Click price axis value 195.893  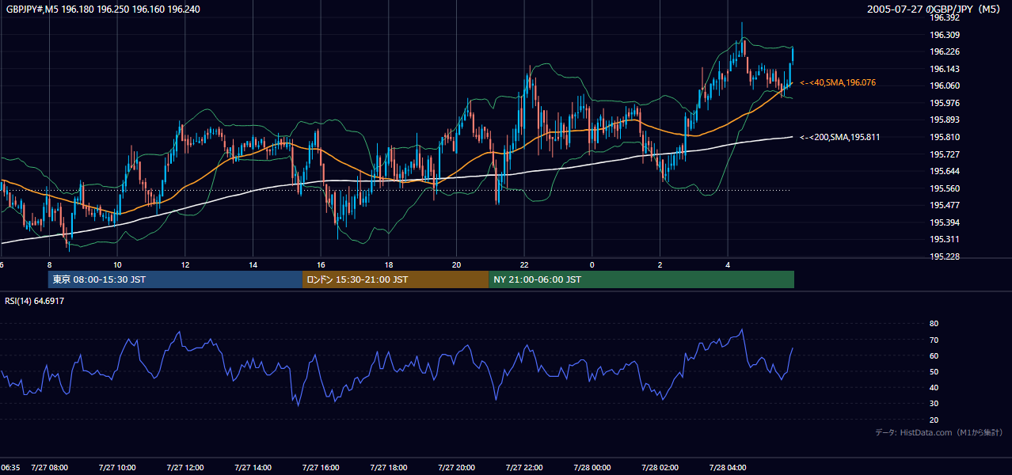pos(944,120)
